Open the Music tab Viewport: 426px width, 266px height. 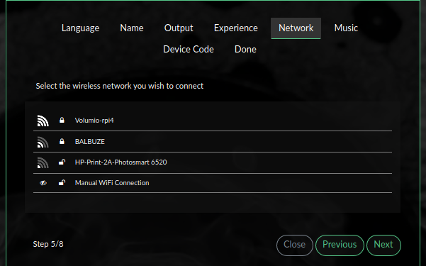(346, 28)
